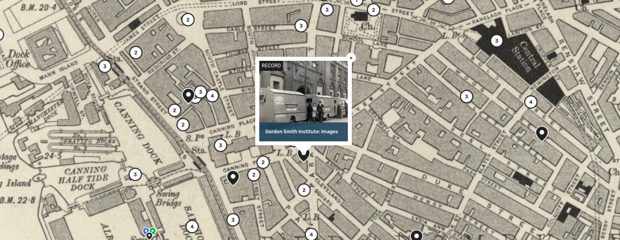Click the green pin near Albert Dock
620x240 pixels.
pos(153,231)
